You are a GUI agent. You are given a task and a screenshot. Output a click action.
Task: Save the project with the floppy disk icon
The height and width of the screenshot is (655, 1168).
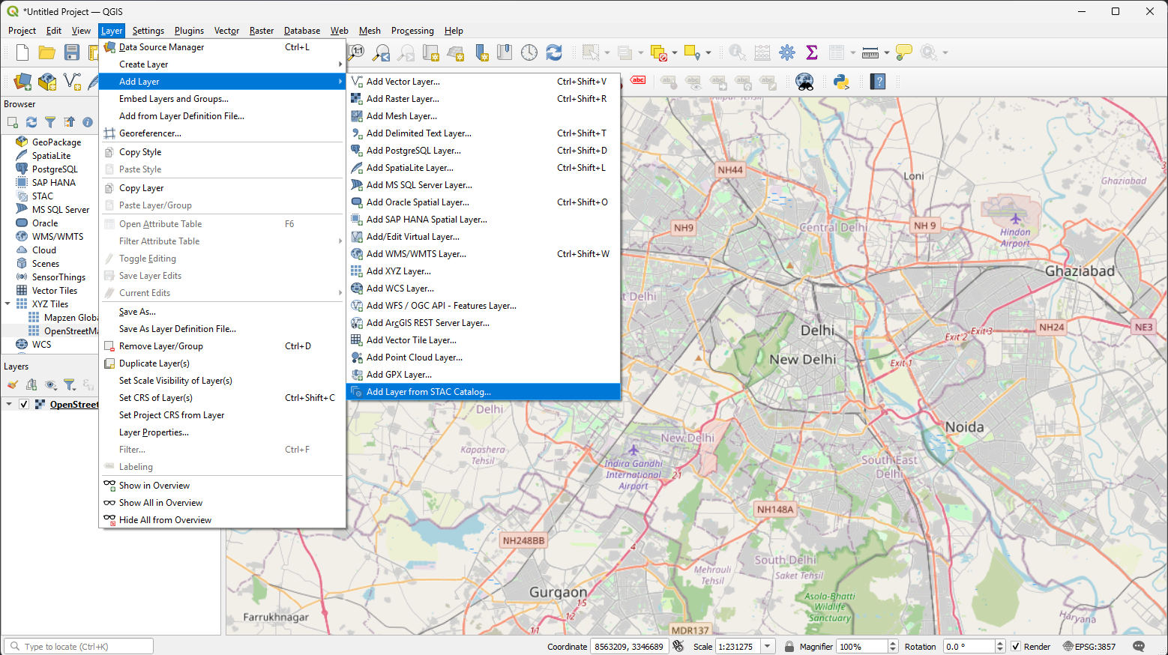point(72,52)
